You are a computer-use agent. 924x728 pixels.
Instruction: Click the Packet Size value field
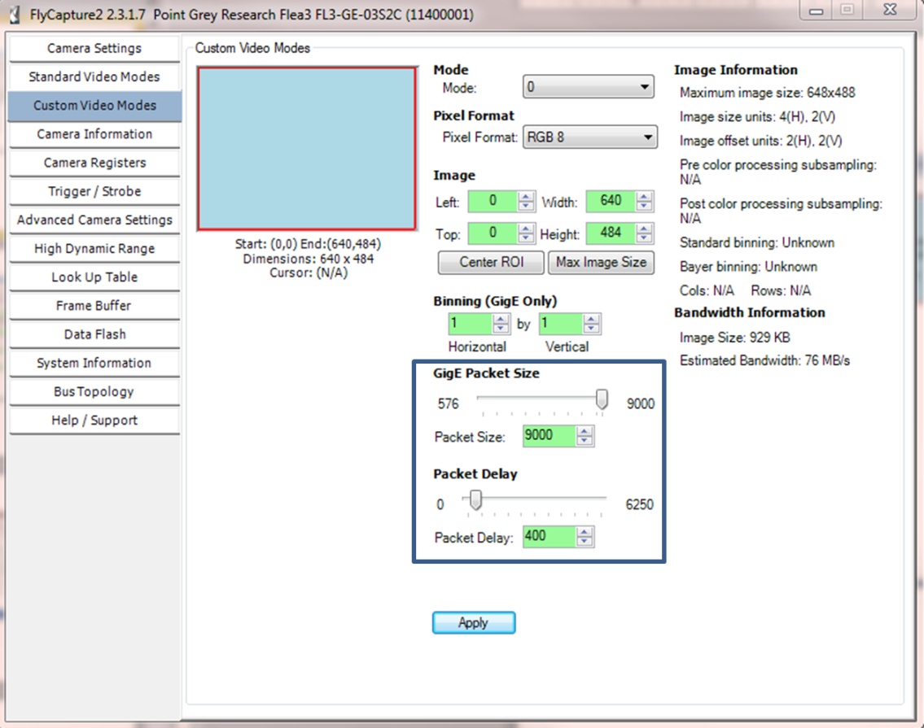tap(550, 437)
